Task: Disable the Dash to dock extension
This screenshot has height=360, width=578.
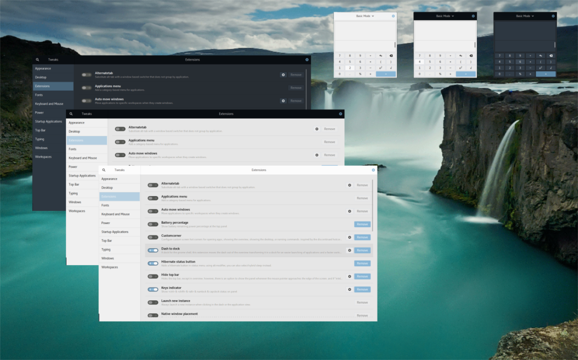Action: point(153,250)
